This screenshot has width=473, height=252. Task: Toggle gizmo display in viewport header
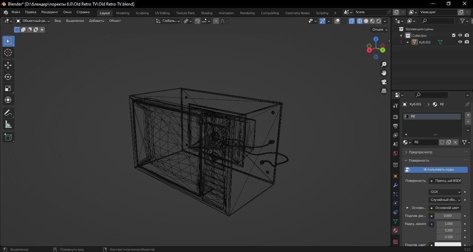(x=322, y=21)
